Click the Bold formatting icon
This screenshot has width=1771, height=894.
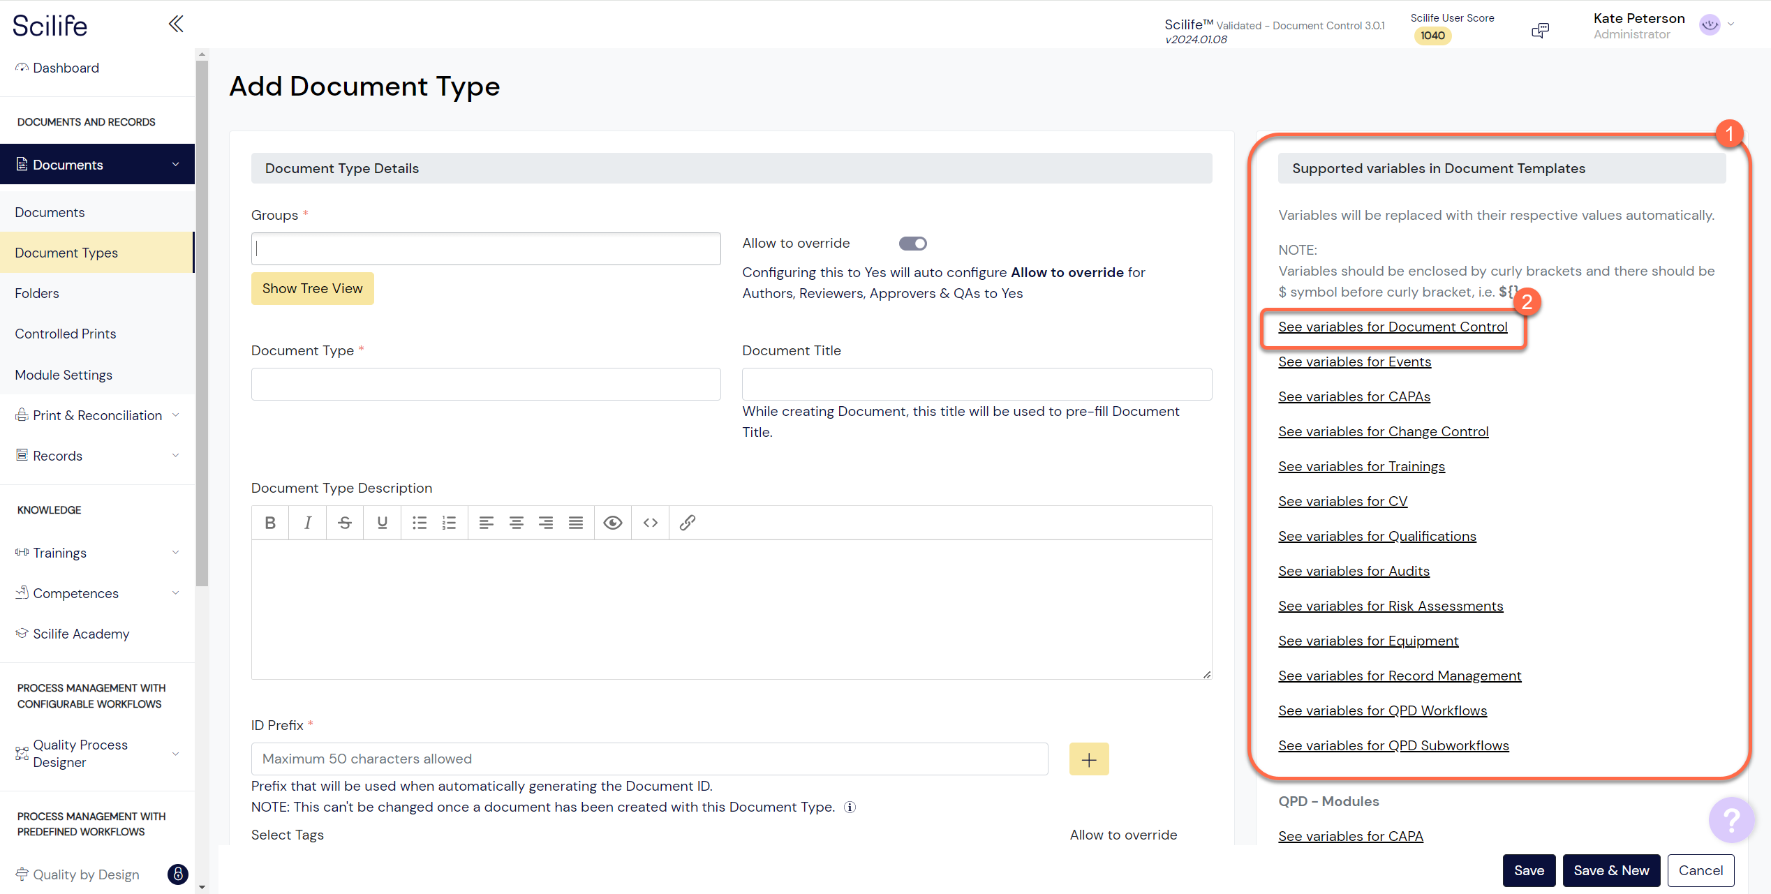[x=270, y=523]
